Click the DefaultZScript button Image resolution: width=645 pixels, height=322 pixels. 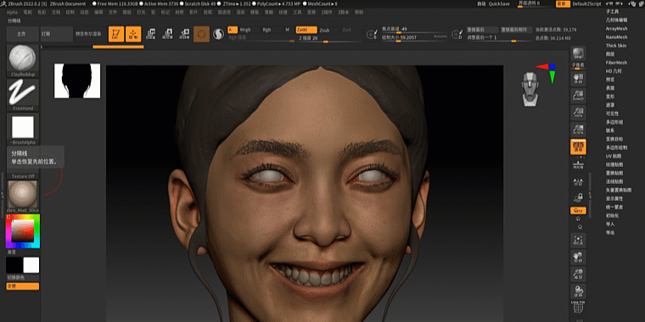coord(586,3)
